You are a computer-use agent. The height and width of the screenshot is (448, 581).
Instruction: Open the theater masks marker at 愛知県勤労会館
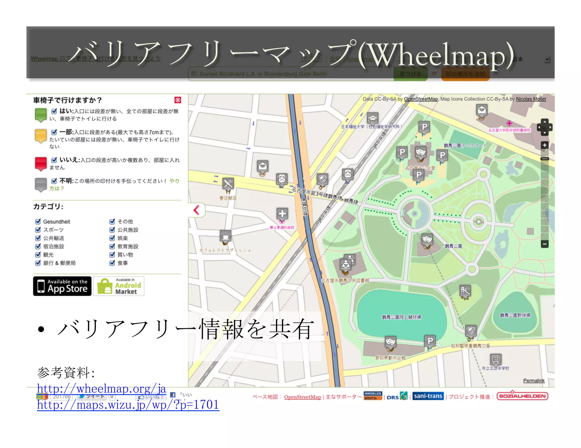point(391,342)
